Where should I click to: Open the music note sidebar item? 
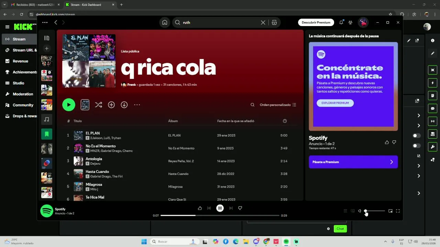pyautogui.click(x=47, y=119)
